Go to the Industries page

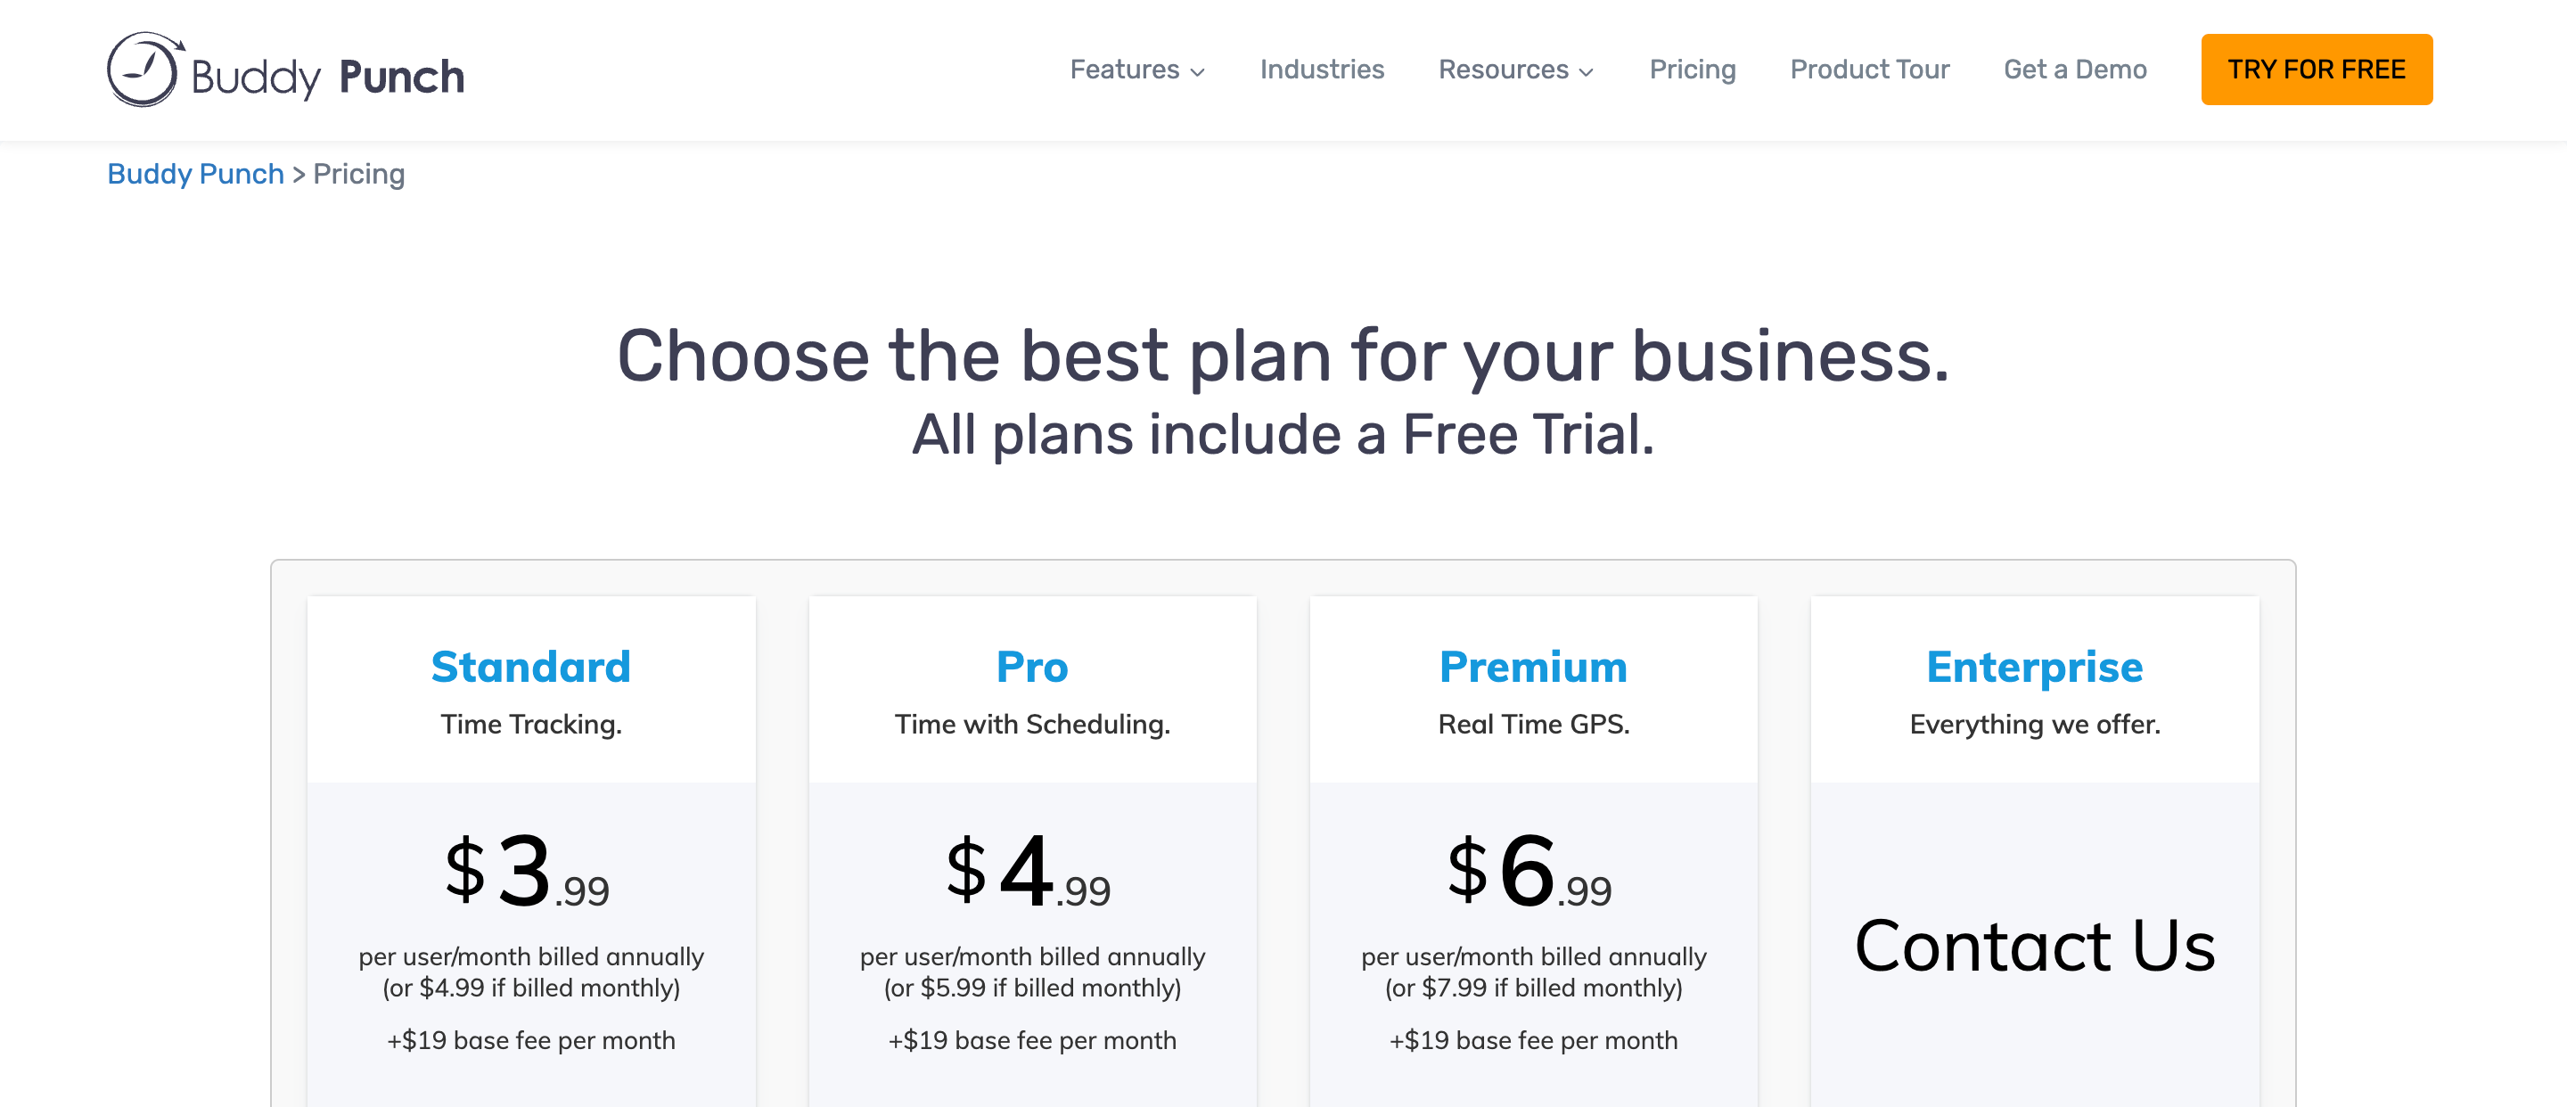[x=1321, y=69]
